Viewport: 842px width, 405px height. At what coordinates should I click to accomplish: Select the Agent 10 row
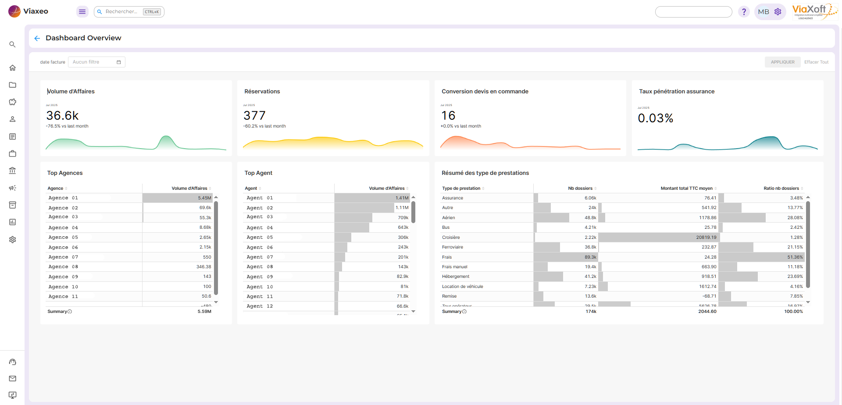327,287
